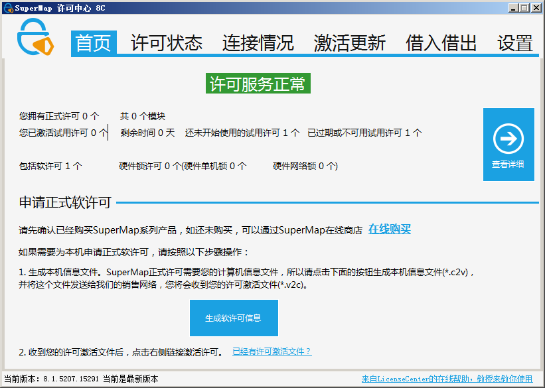
Task: Click the 当前版本 8.1.5207.15291 status text
Action: pos(51,379)
